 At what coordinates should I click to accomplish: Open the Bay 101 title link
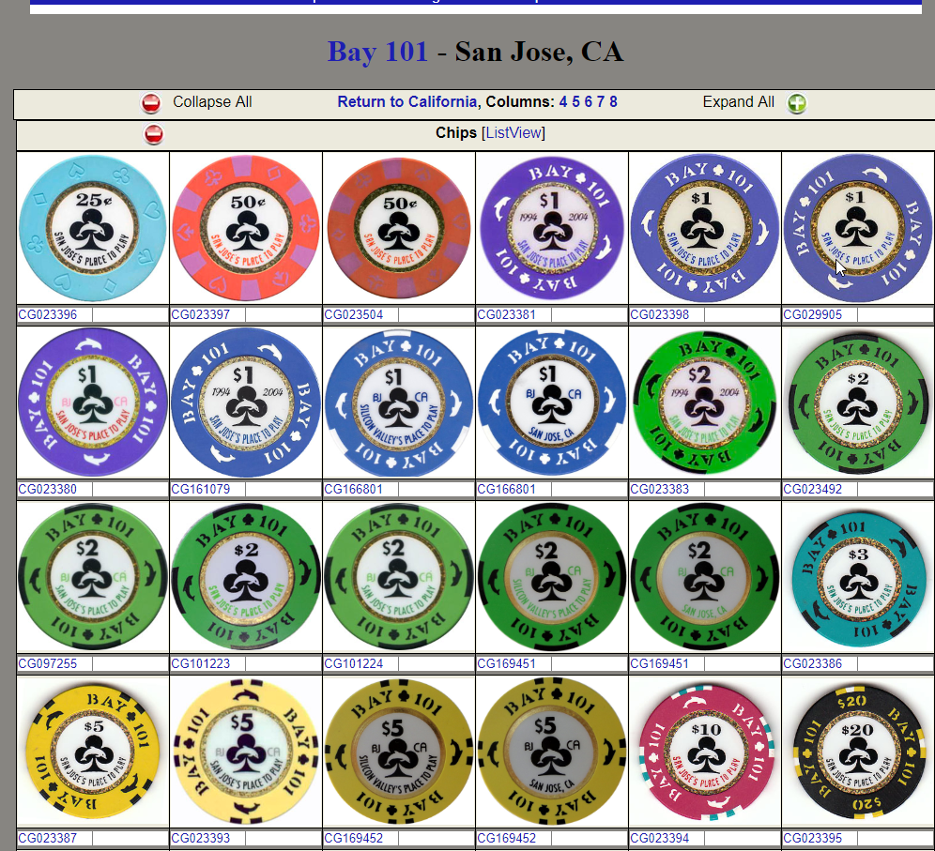377,52
